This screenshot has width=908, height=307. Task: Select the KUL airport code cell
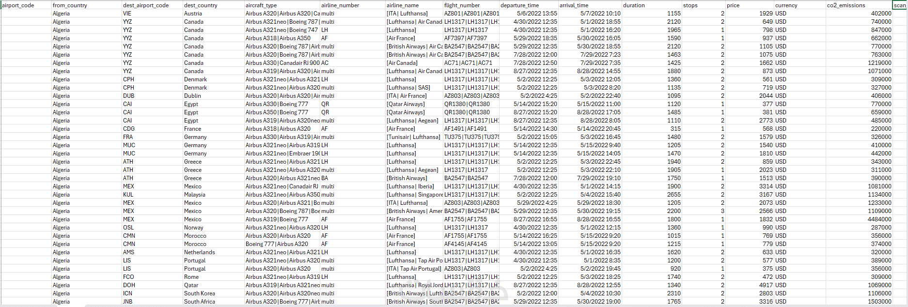[152, 195]
